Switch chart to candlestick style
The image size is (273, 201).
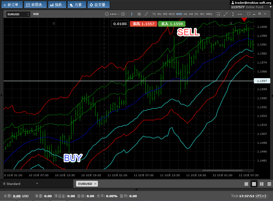point(139,14)
